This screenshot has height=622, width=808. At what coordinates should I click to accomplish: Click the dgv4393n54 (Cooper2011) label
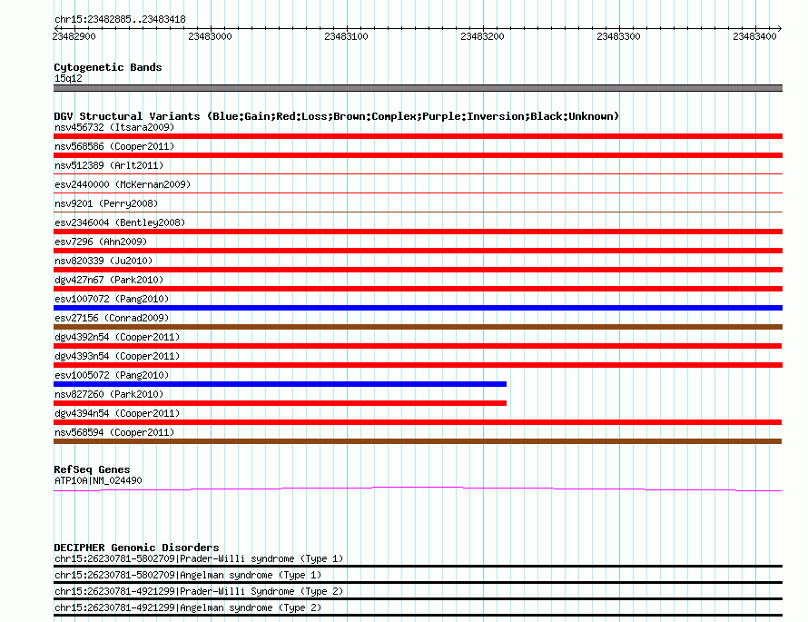(117, 356)
